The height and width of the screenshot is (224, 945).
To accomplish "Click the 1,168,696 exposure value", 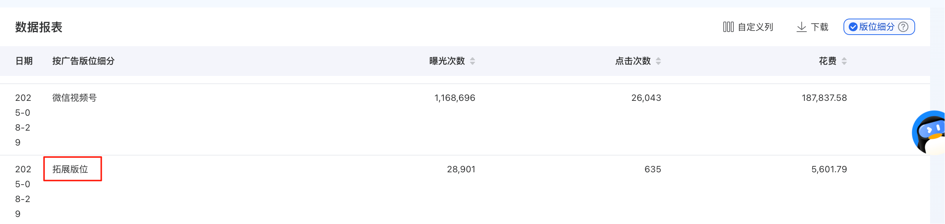I will pos(455,98).
